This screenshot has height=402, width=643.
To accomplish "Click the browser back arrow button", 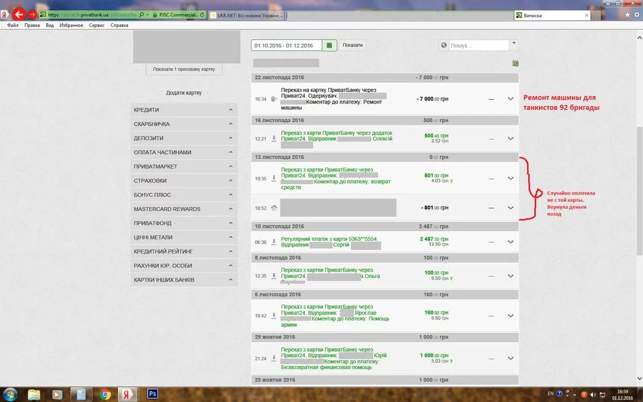I will (x=19, y=14).
